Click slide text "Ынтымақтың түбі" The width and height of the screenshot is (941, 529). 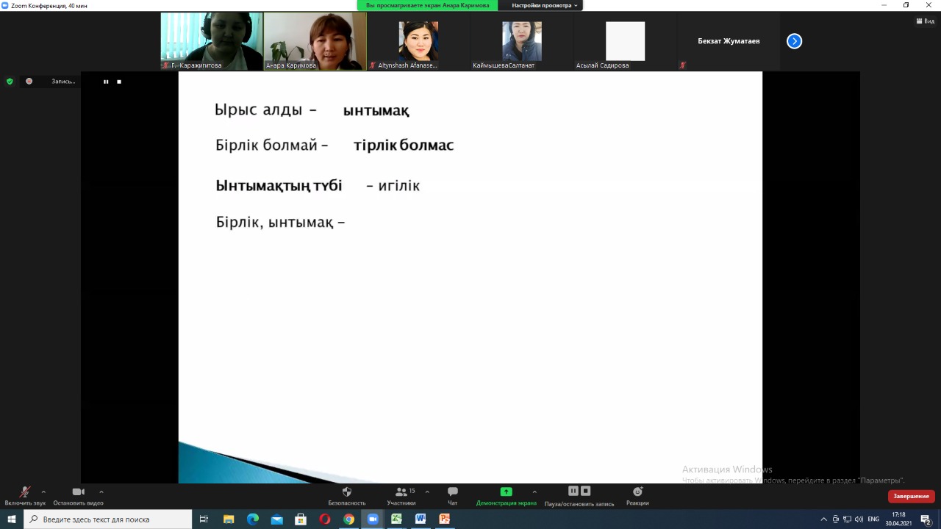[279, 185]
